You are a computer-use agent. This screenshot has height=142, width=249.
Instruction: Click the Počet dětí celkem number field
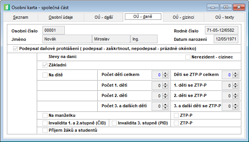tap(157, 75)
